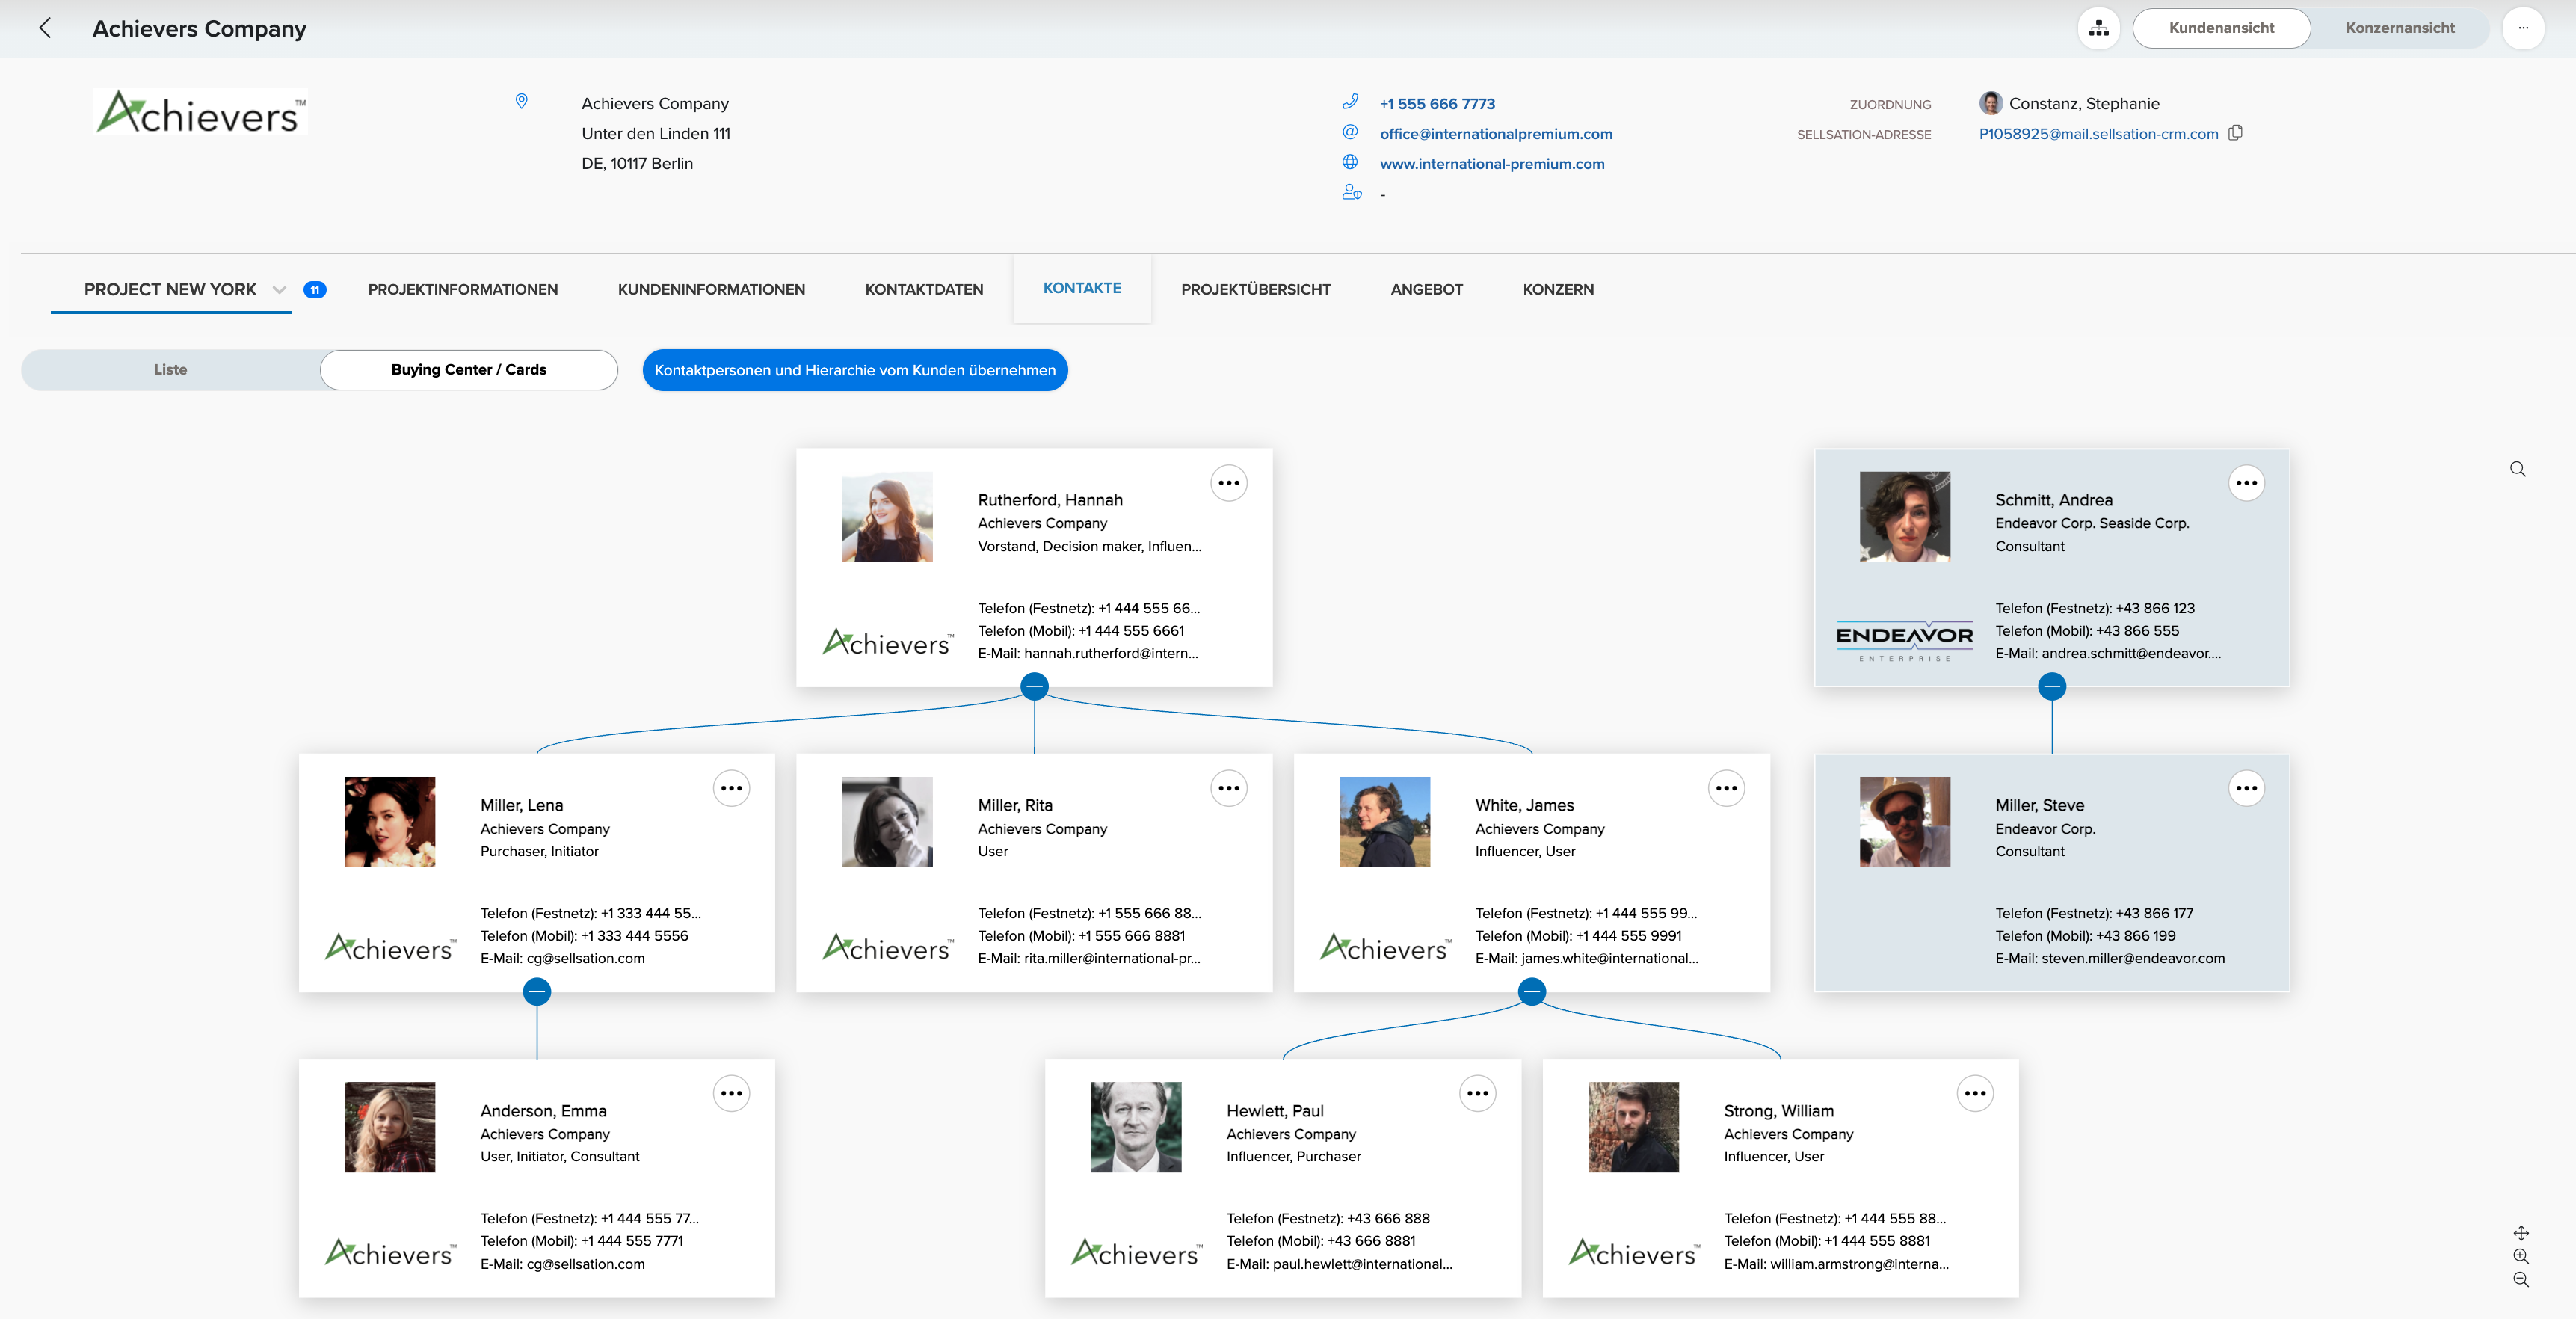Switch to Kundenansicht view
This screenshot has height=1319, width=2576.
2221,28
